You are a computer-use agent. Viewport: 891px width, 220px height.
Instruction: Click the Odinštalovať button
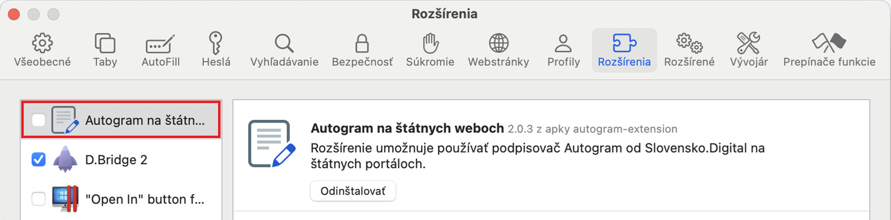click(x=353, y=191)
